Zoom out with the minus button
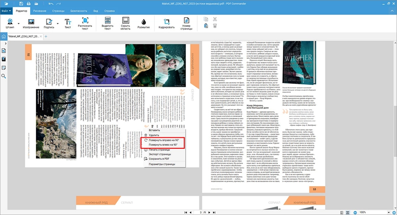 point(355,212)
